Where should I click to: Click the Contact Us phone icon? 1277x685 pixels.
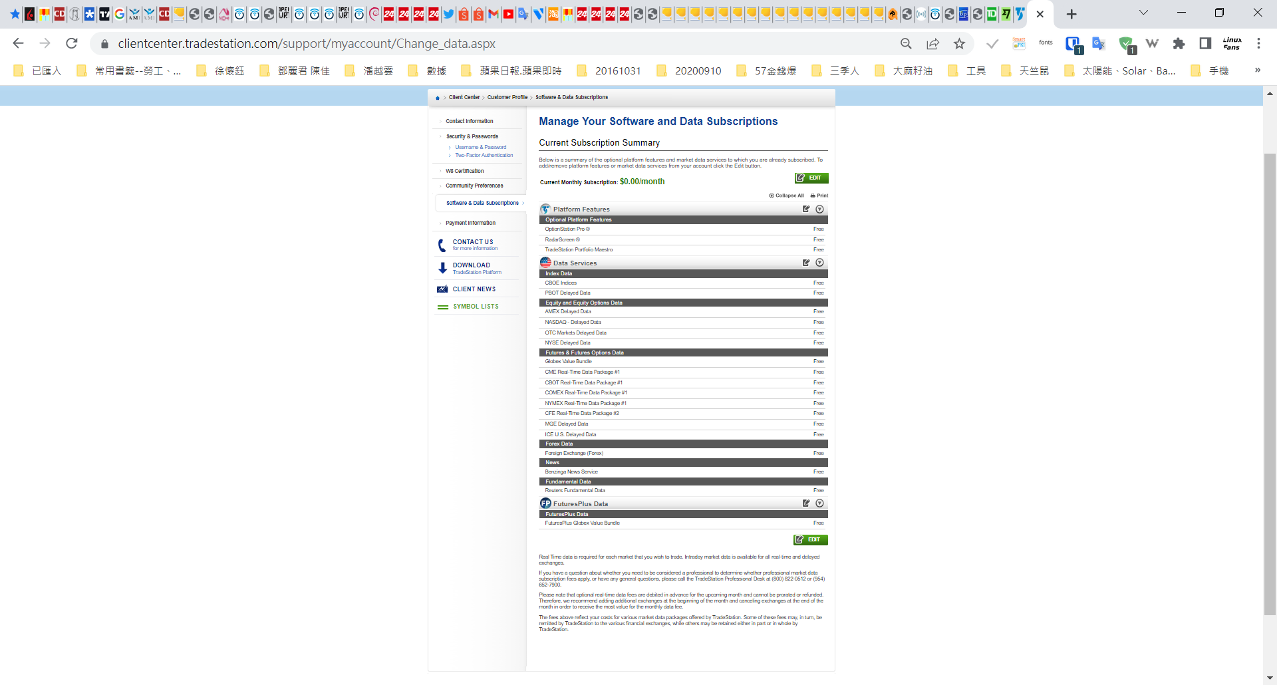442,245
